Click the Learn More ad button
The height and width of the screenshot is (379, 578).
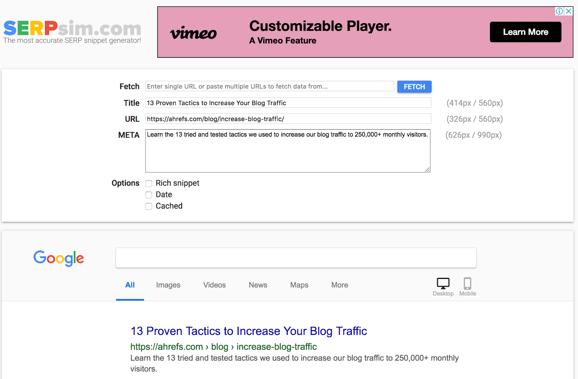525,32
